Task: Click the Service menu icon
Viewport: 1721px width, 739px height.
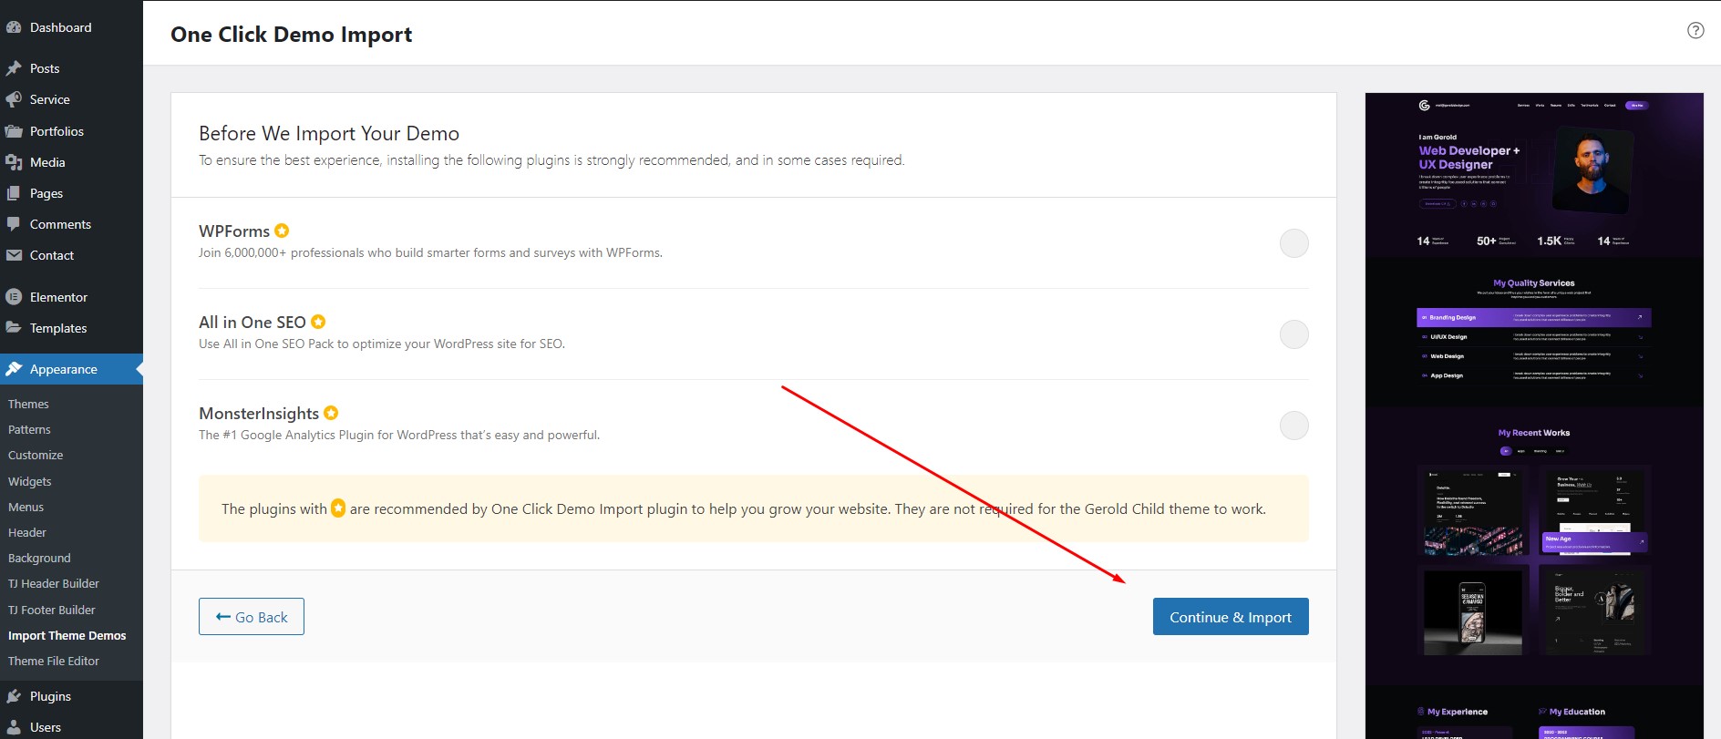Action: [x=14, y=99]
